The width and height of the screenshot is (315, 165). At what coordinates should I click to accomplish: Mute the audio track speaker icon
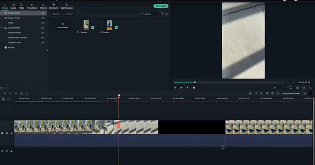tap(7, 151)
